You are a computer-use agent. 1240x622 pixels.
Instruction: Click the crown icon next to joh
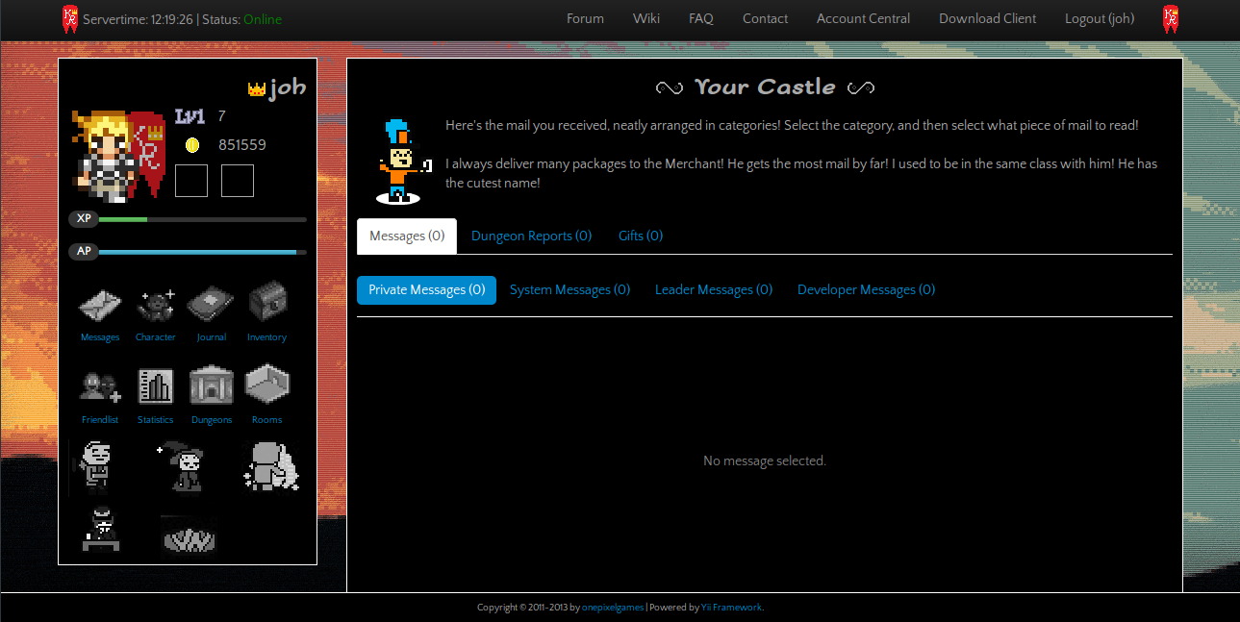tap(256, 89)
